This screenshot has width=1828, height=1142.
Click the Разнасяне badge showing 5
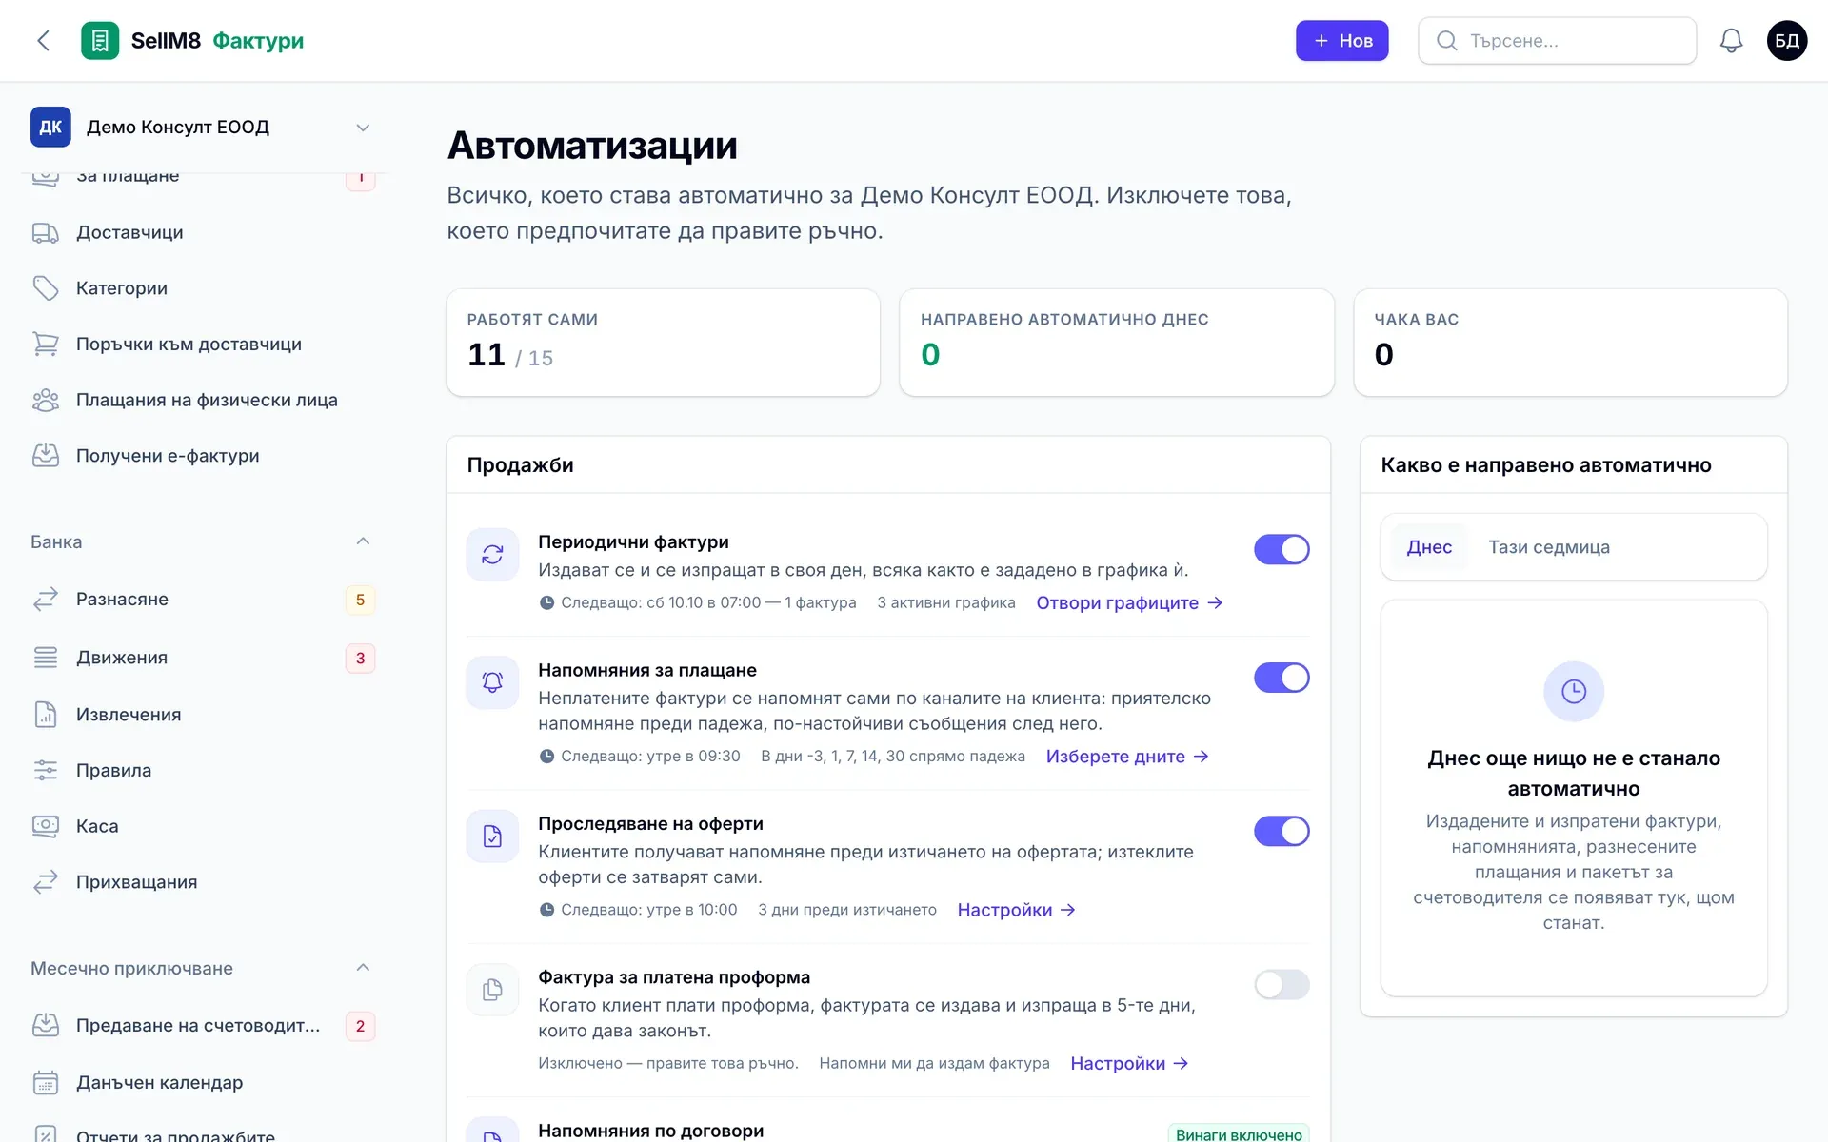[360, 600]
